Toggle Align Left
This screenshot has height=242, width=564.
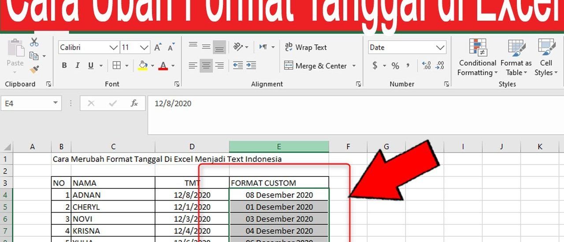pos(193,66)
